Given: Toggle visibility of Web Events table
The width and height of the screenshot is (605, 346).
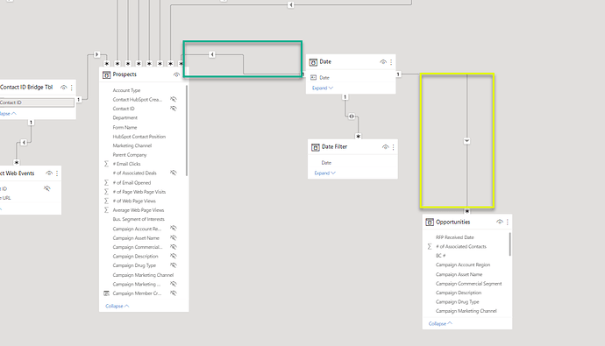Looking at the screenshot, I should point(49,173).
